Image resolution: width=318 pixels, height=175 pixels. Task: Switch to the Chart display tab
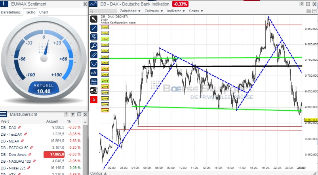pyautogui.click(x=44, y=12)
